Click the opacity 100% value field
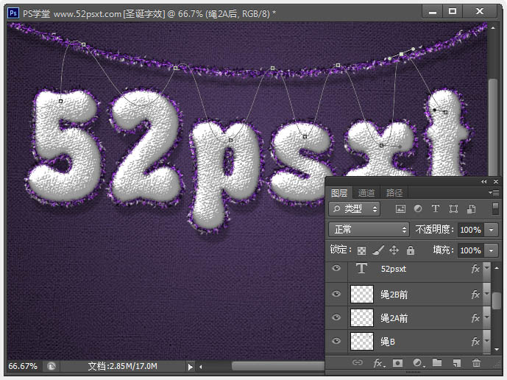The width and height of the screenshot is (507, 380). [470, 230]
